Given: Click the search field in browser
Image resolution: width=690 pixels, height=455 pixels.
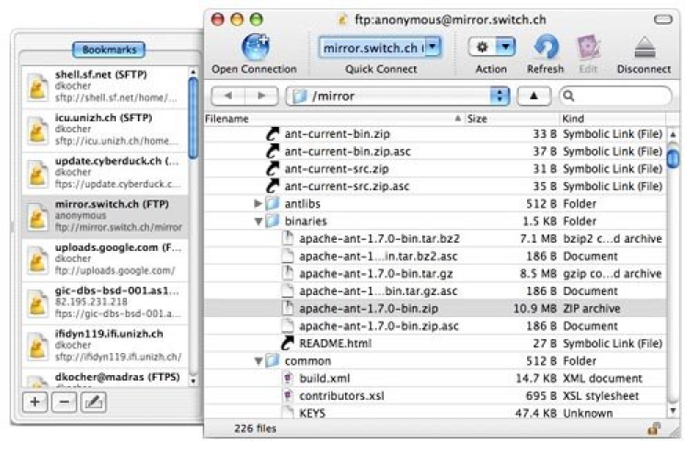Looking at the screenshot, I should point(615,96).
